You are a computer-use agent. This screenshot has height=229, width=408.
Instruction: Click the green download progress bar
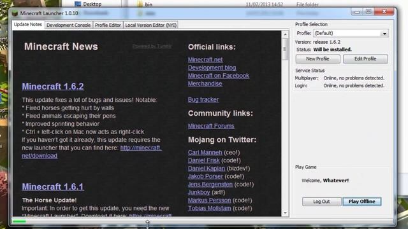tap(20, 221)
